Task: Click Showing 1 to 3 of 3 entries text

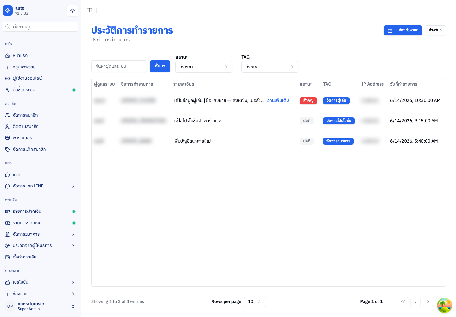Action: pyautogui.click(x=117, y=302)
